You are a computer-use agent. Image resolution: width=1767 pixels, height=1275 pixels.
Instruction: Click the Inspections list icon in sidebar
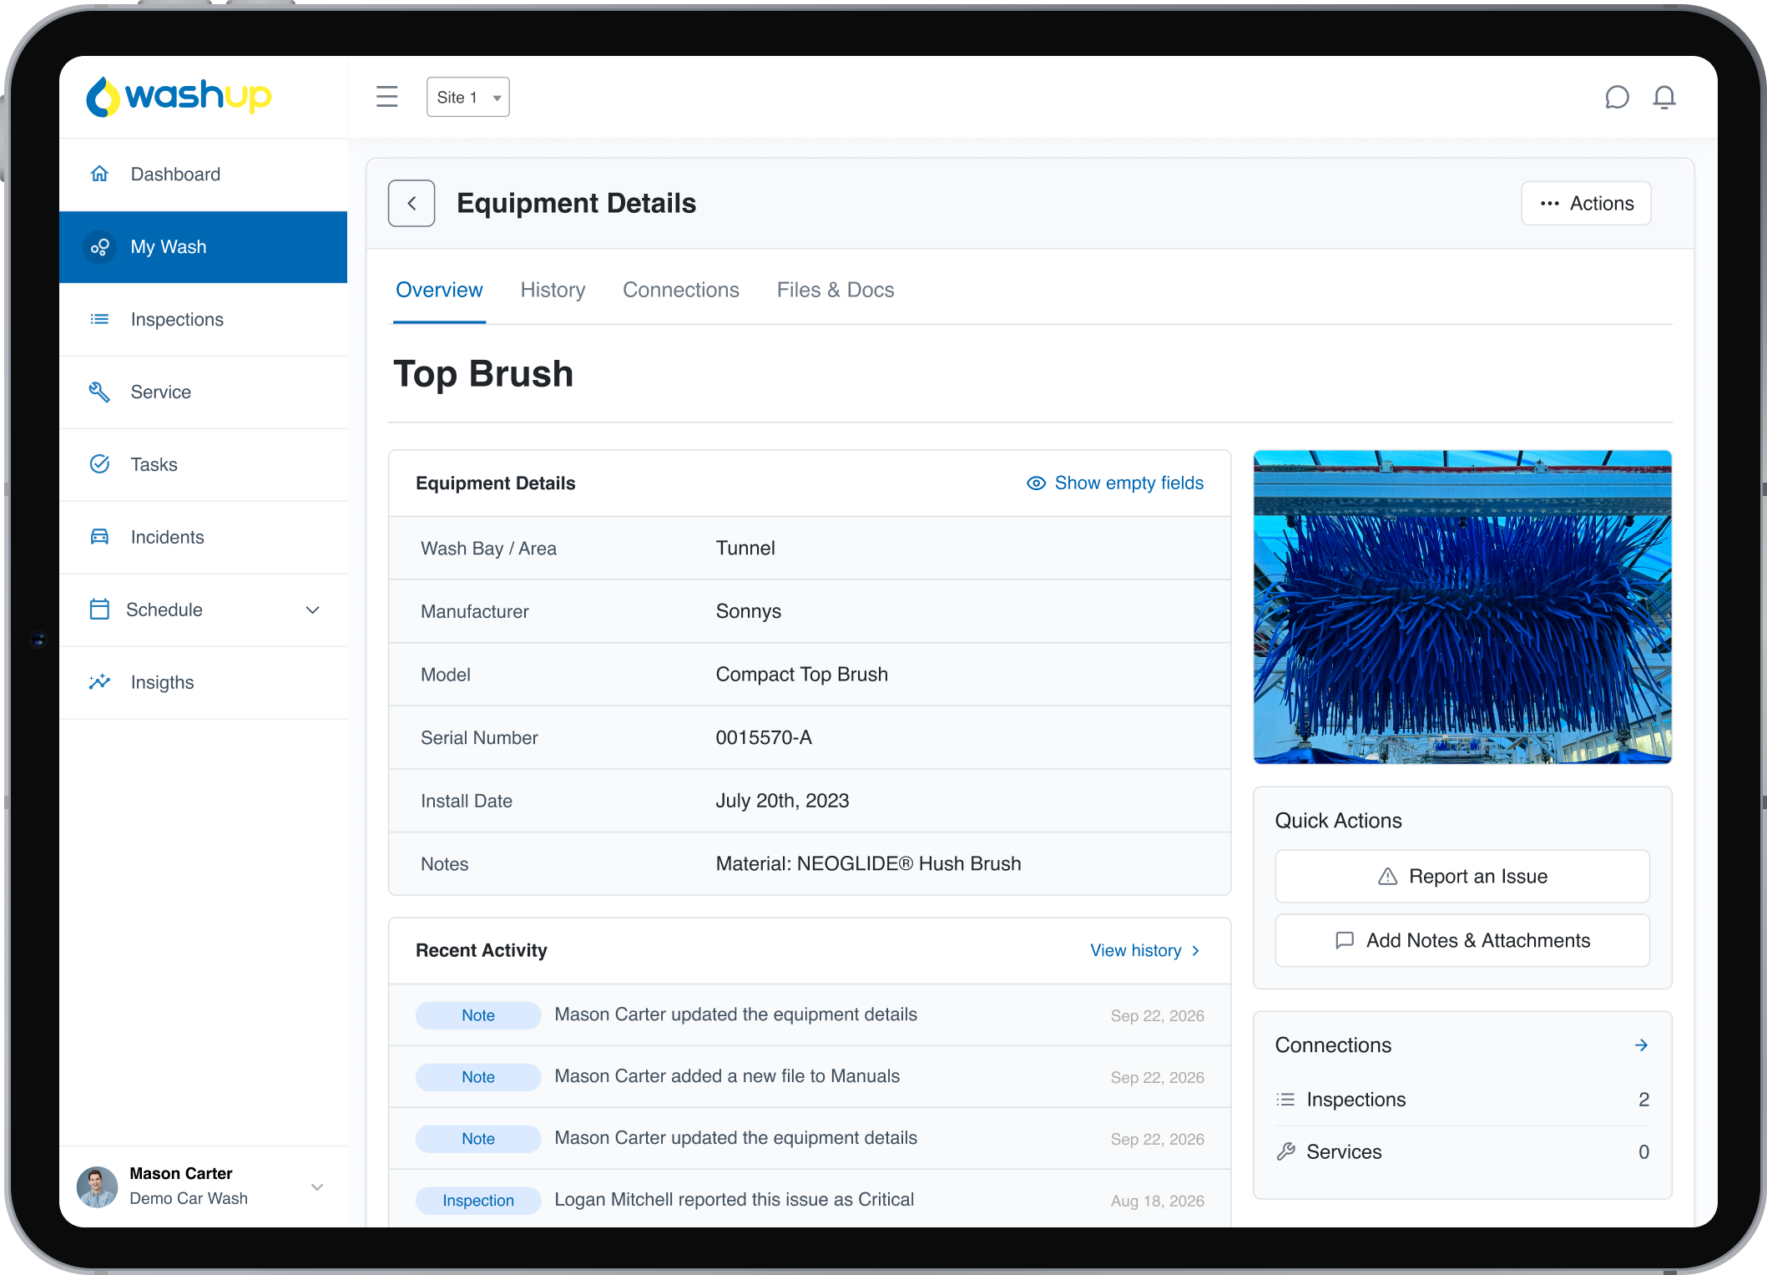99,319
